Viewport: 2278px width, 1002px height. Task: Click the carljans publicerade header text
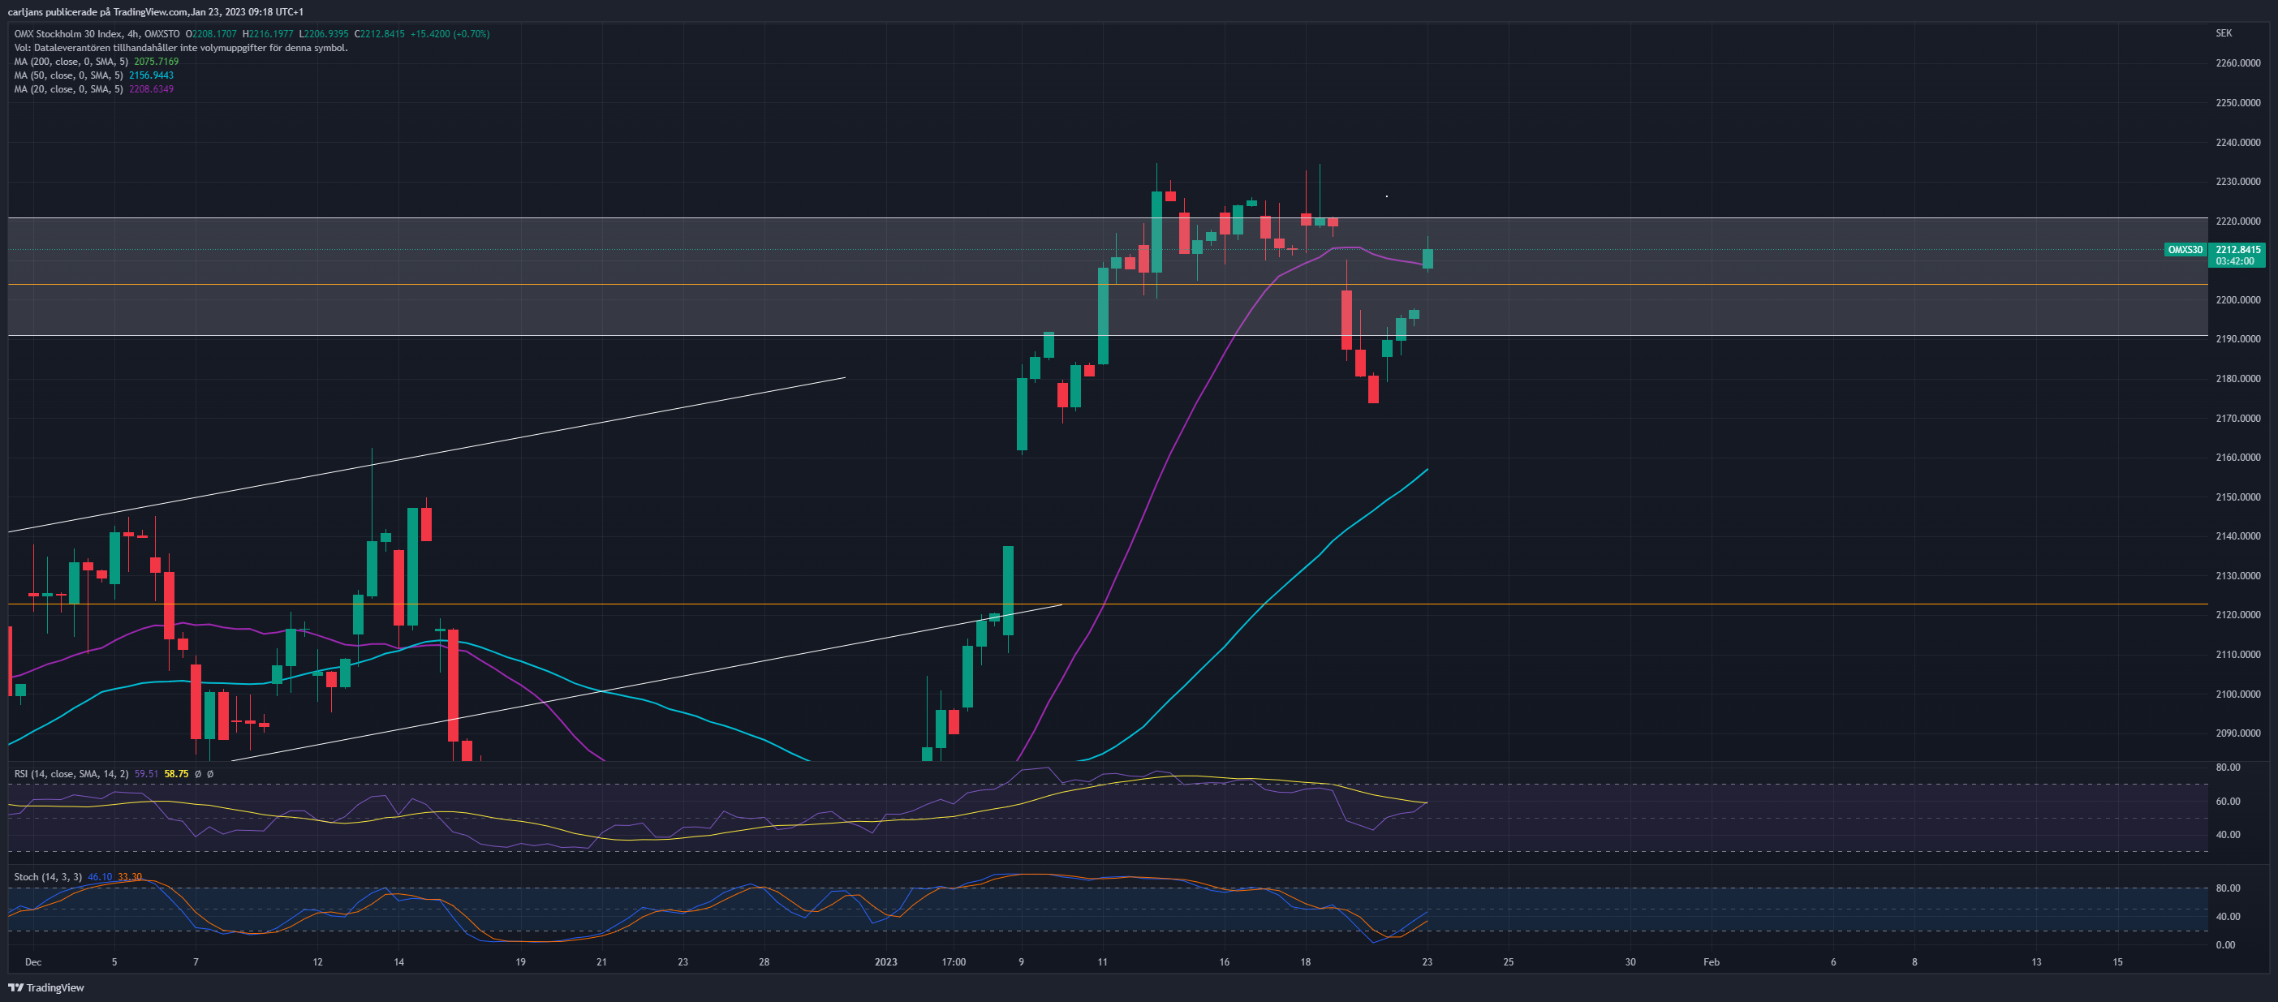(156, 11)
